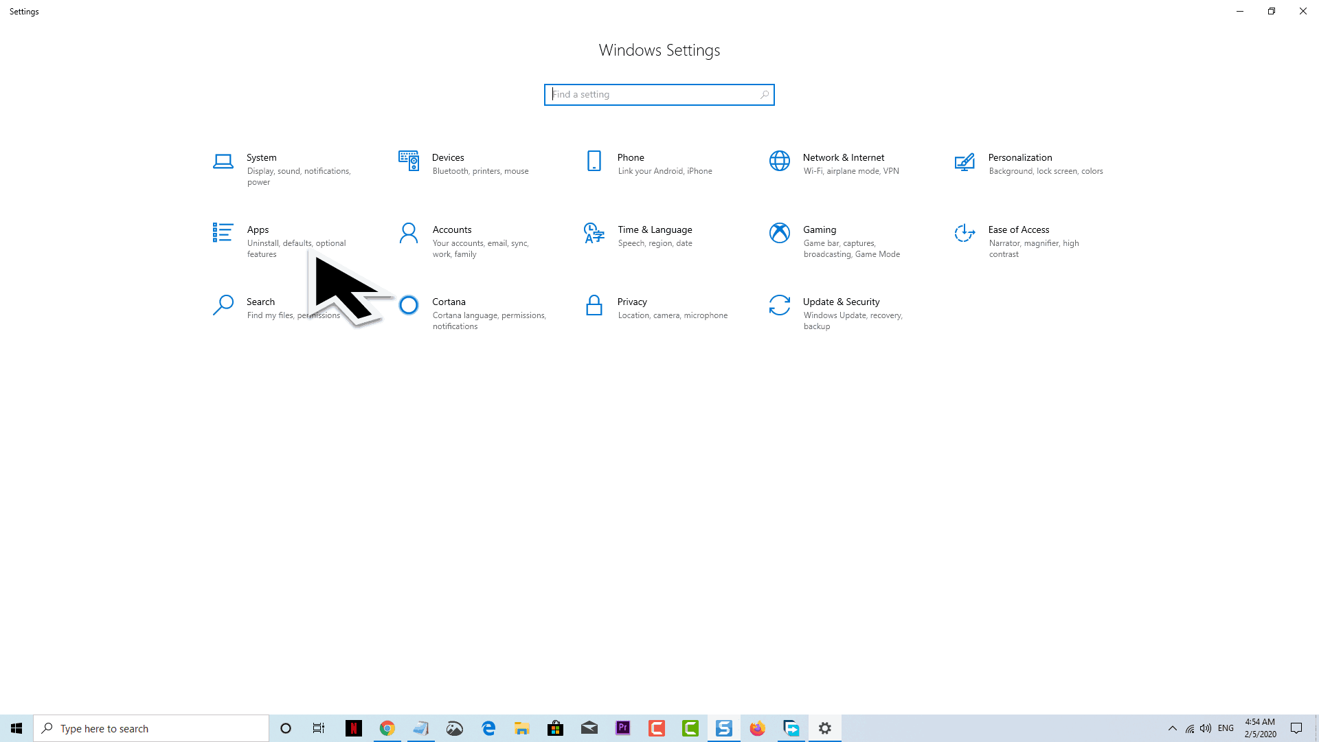Open Microsoft Store from taskbar

pyautogui.click(x=556, y=728)
